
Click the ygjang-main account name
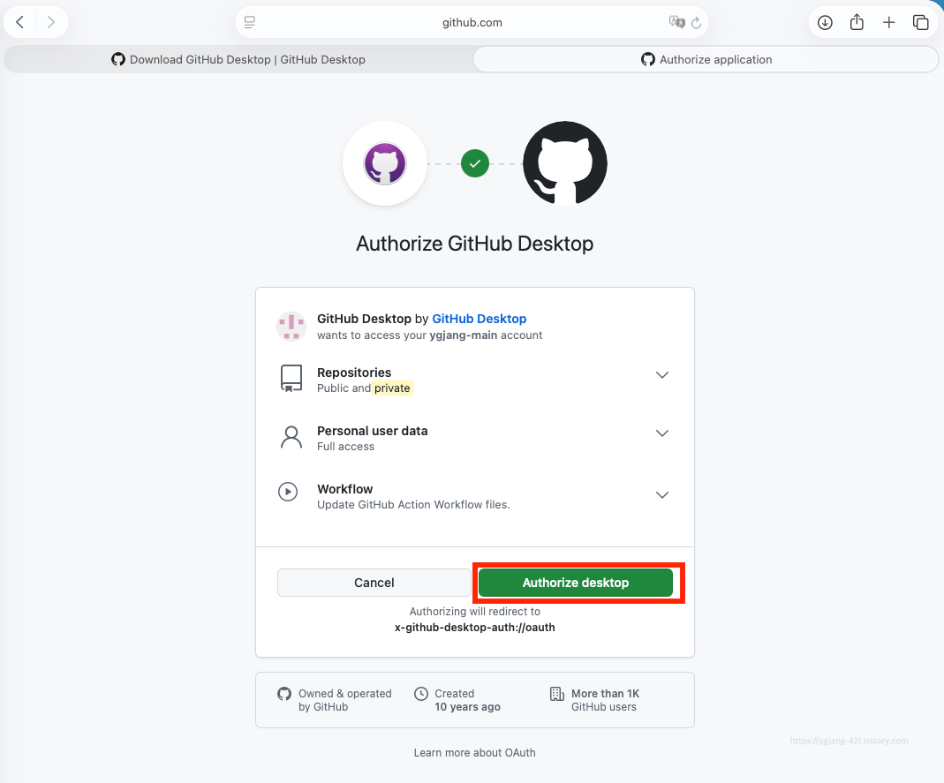tap(464, 335)
